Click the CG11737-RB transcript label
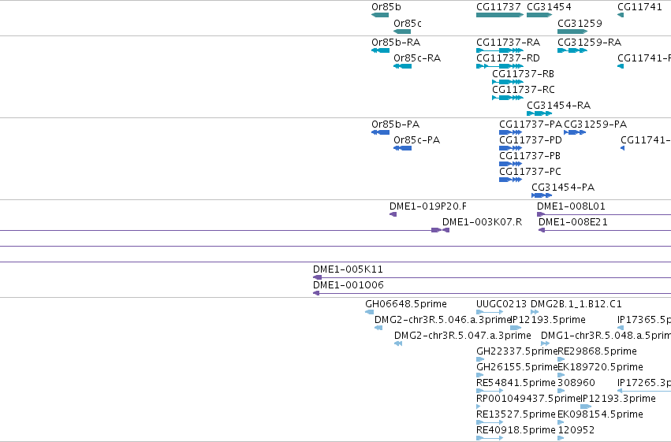 pos(524,74)
